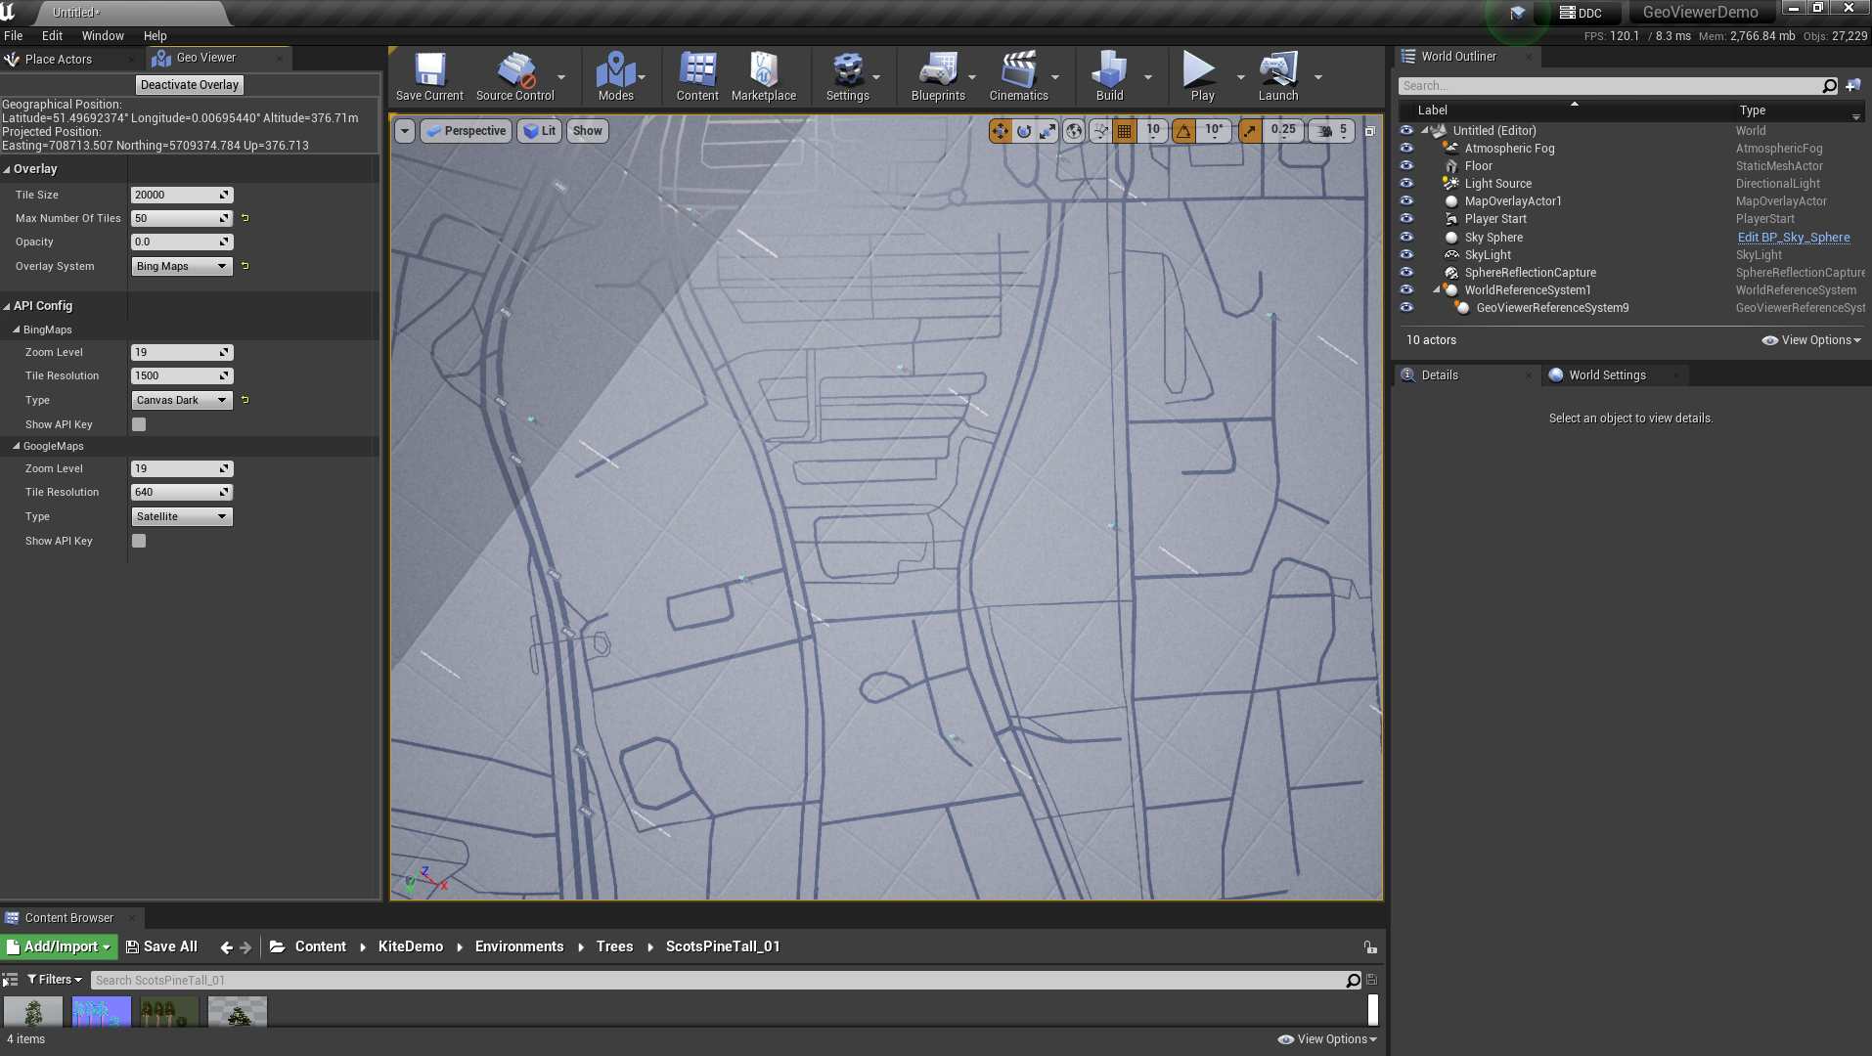The height and width of the screenshot is (1056, 1872).
Task: Switch to the World Settings tab
Action: pyautogui.click(x=1606, y=375)
